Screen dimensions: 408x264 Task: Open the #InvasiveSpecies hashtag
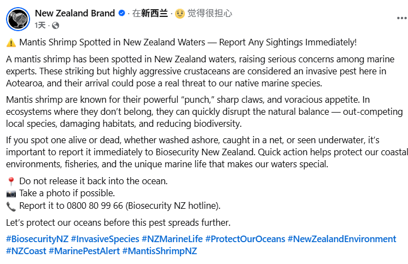click(x=104, y=239)
